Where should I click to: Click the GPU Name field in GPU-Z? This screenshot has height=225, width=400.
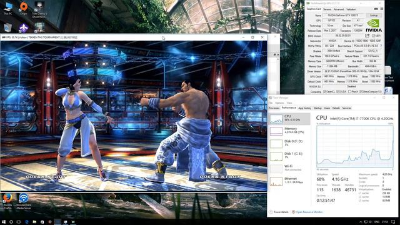click(x=344, y=15)
